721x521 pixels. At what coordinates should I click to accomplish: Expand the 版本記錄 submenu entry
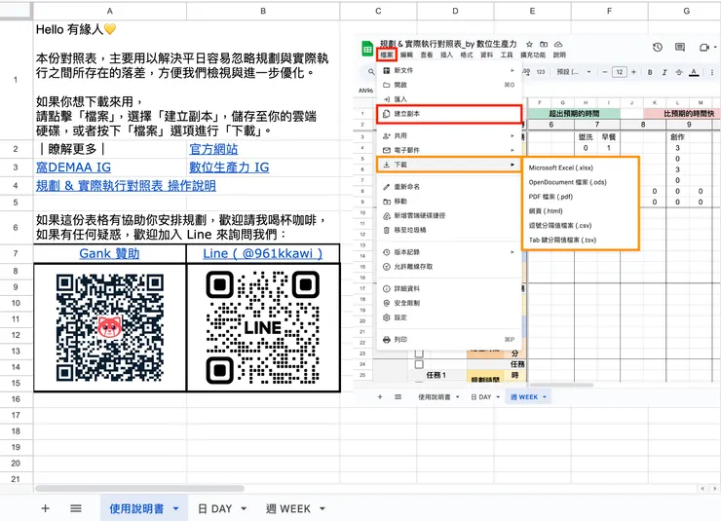tap(449, 252)
